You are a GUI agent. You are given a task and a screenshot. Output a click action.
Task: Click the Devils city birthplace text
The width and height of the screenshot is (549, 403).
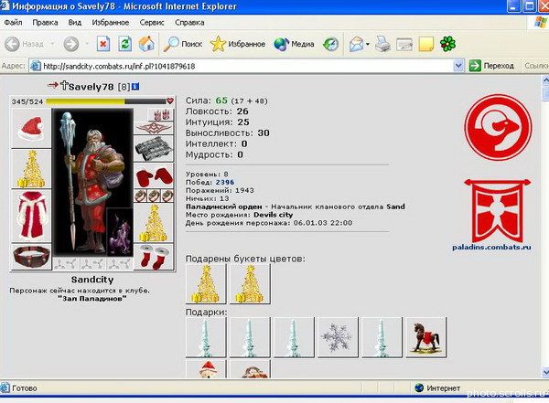[x=273, y=215]
